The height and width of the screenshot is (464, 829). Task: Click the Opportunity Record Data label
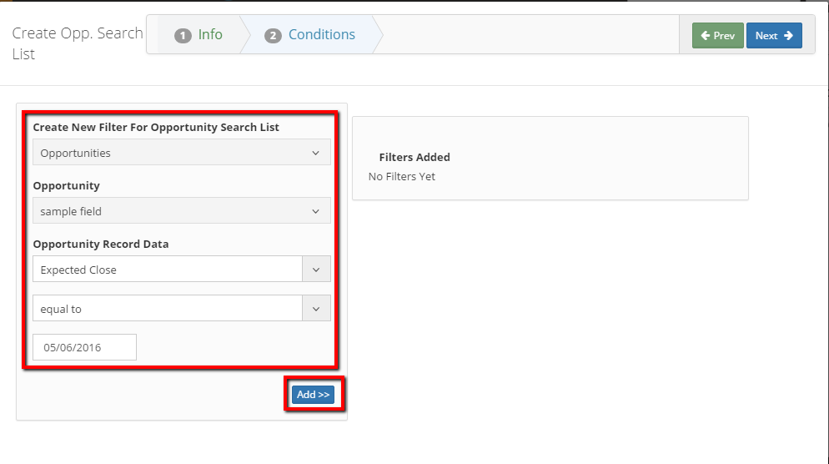pos(101,244)
